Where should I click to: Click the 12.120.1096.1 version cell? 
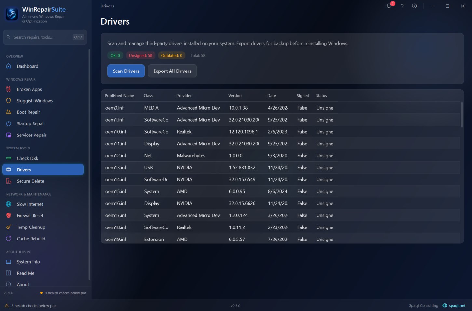click(244, 132)
